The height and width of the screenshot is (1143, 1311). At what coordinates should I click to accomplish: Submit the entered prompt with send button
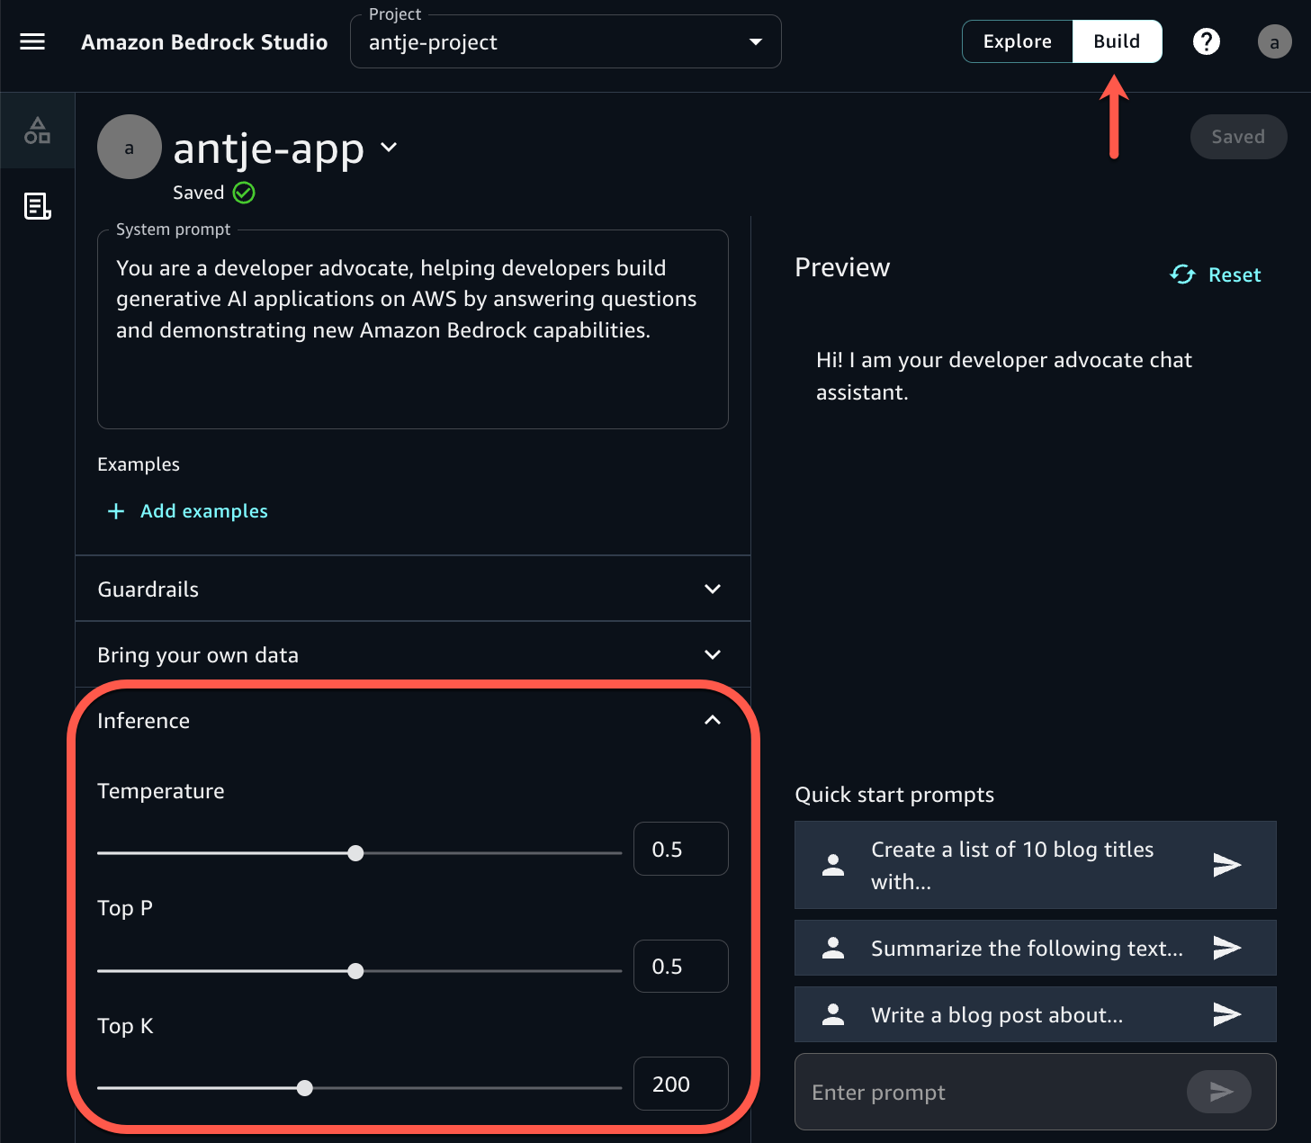(x=1219, y=1092)
